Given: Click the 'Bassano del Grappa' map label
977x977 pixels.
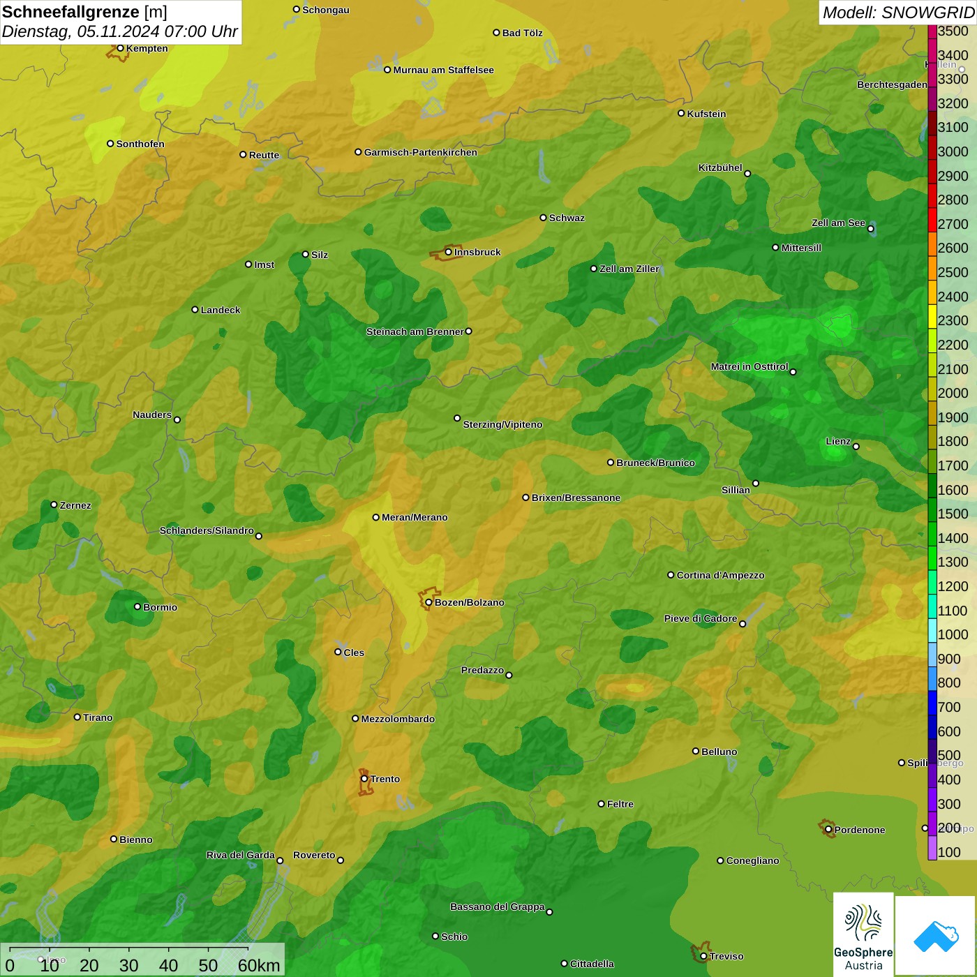Looking at the screenshot, I should [498, 907].
